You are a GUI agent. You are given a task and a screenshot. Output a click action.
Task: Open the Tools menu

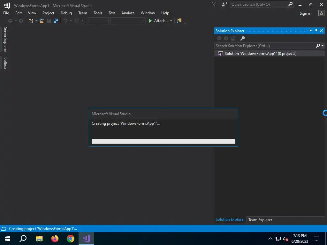tap(98, 13)
